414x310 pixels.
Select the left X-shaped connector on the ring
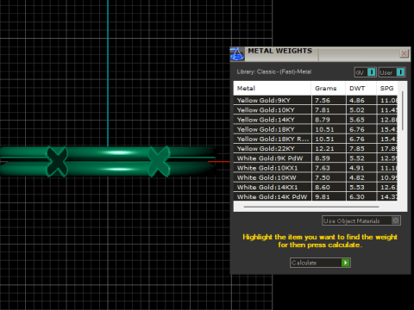[57, 161]
